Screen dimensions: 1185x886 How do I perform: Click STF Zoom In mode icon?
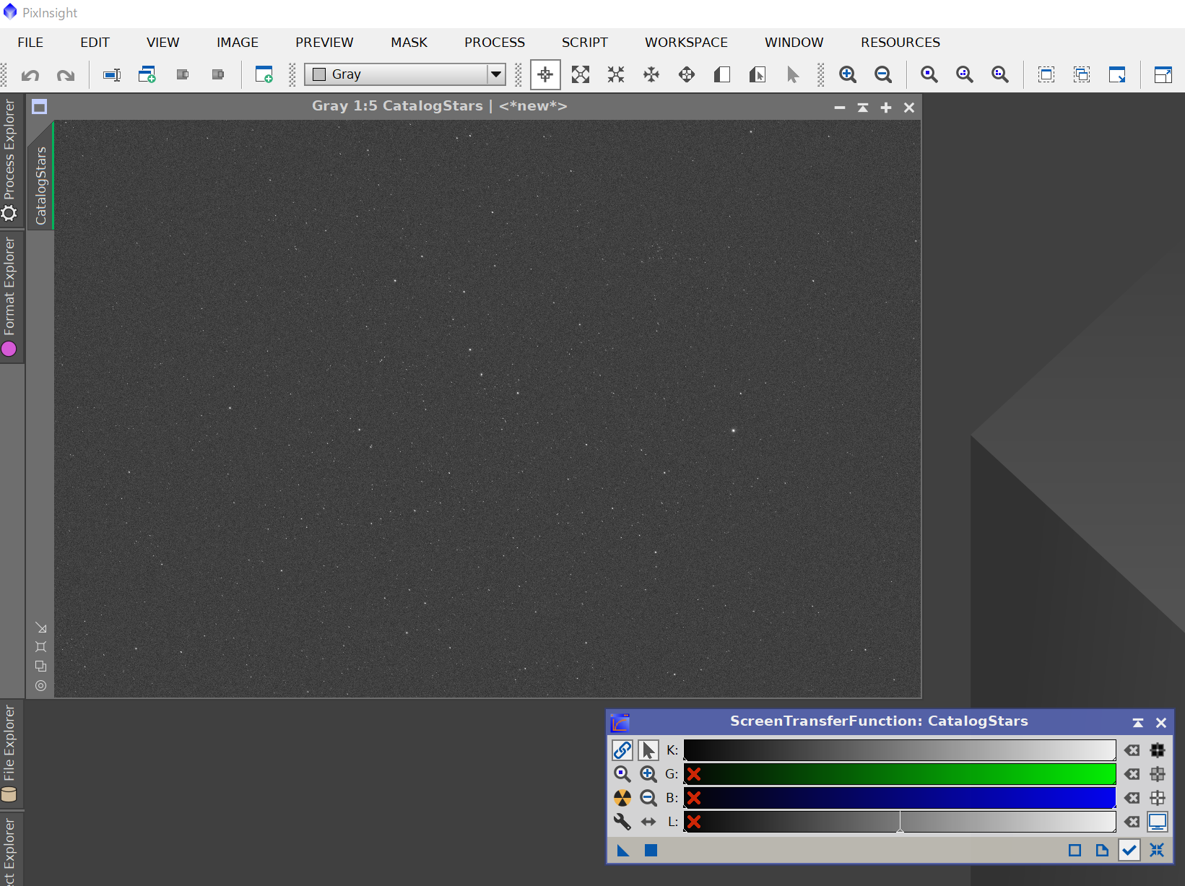pos(648,774)
